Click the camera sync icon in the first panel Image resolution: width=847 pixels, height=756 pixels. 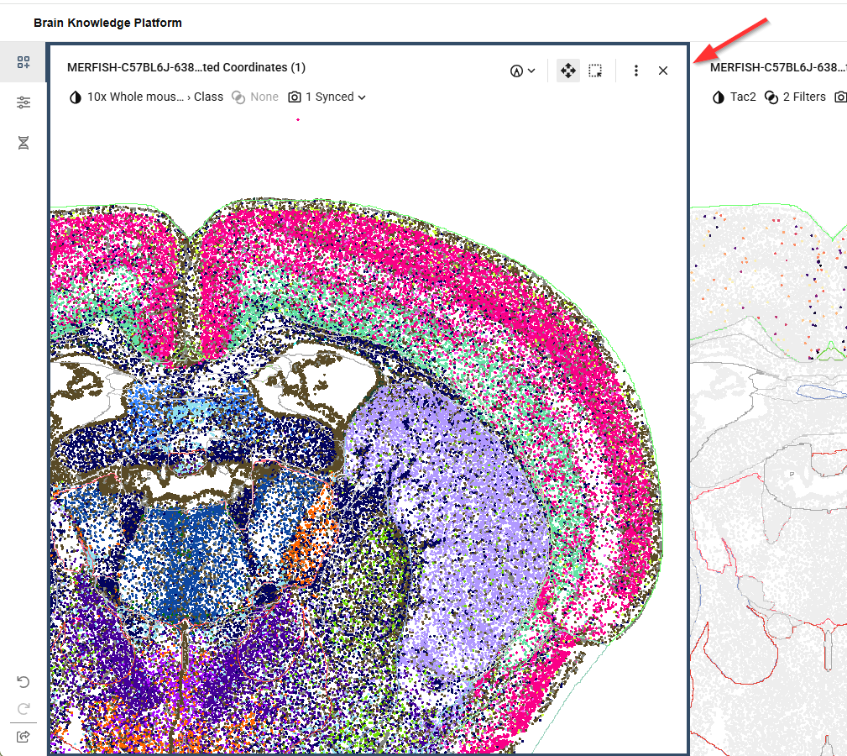[295, 97]
